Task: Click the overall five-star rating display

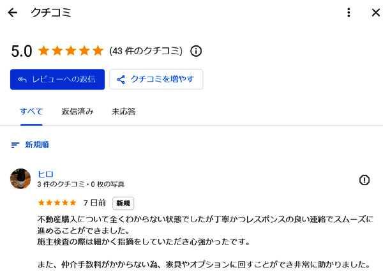Action: [x=70, y=51]
